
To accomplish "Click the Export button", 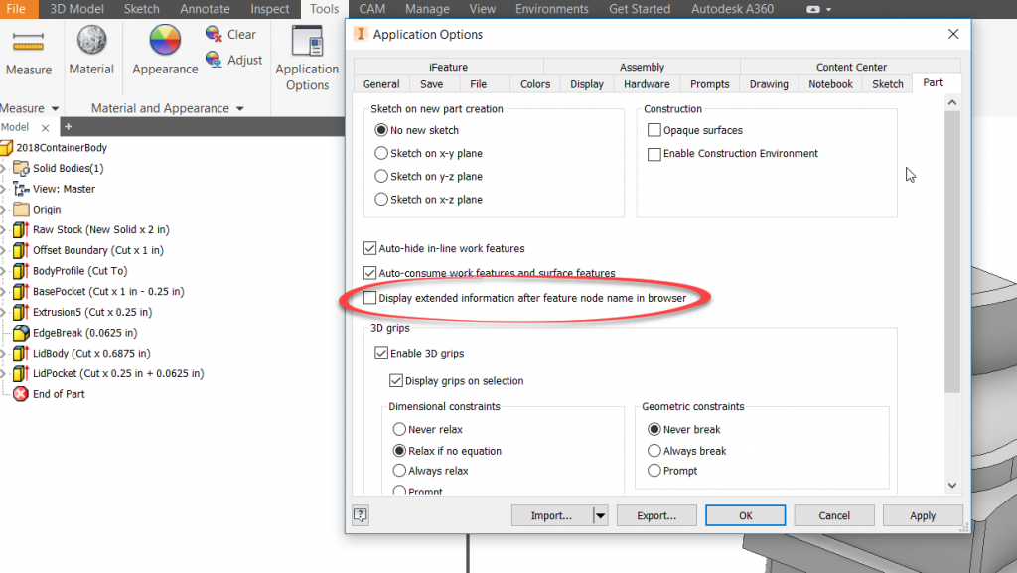I will 656,515.
